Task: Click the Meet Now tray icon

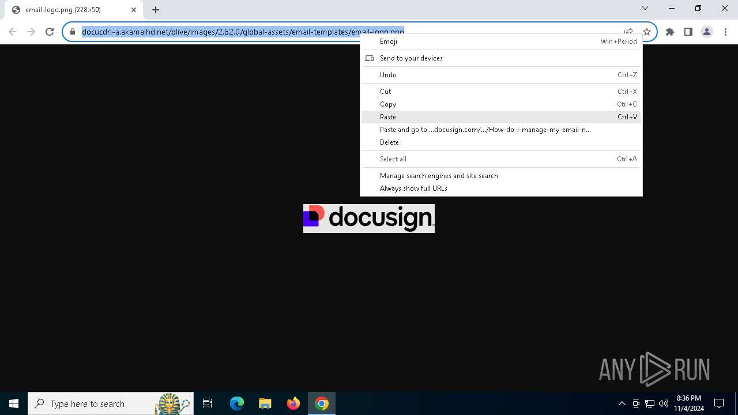Action: 636,403
